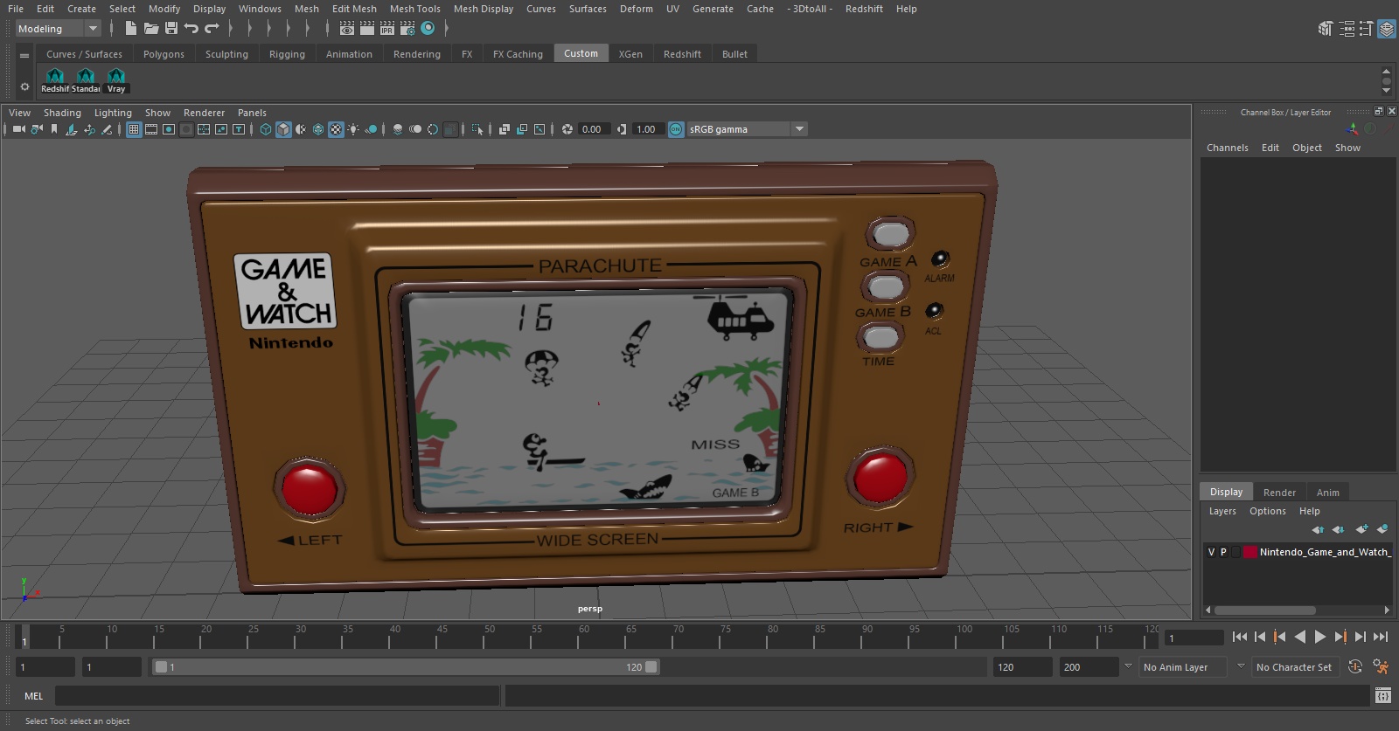This screenshot has width=1399, height=731.
Task: Toggle Smooth Shade All cube icon
Action: (x=283, y=129)
